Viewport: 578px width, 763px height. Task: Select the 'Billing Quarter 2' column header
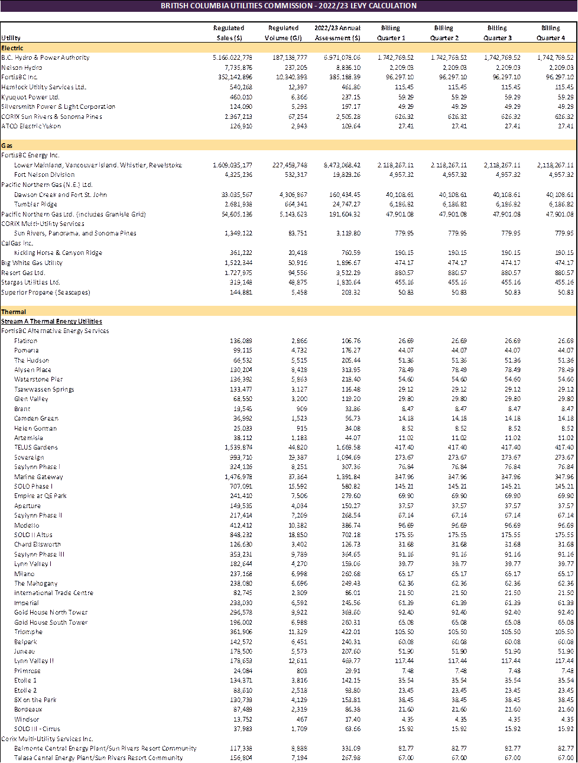click(x=444, y=33)
